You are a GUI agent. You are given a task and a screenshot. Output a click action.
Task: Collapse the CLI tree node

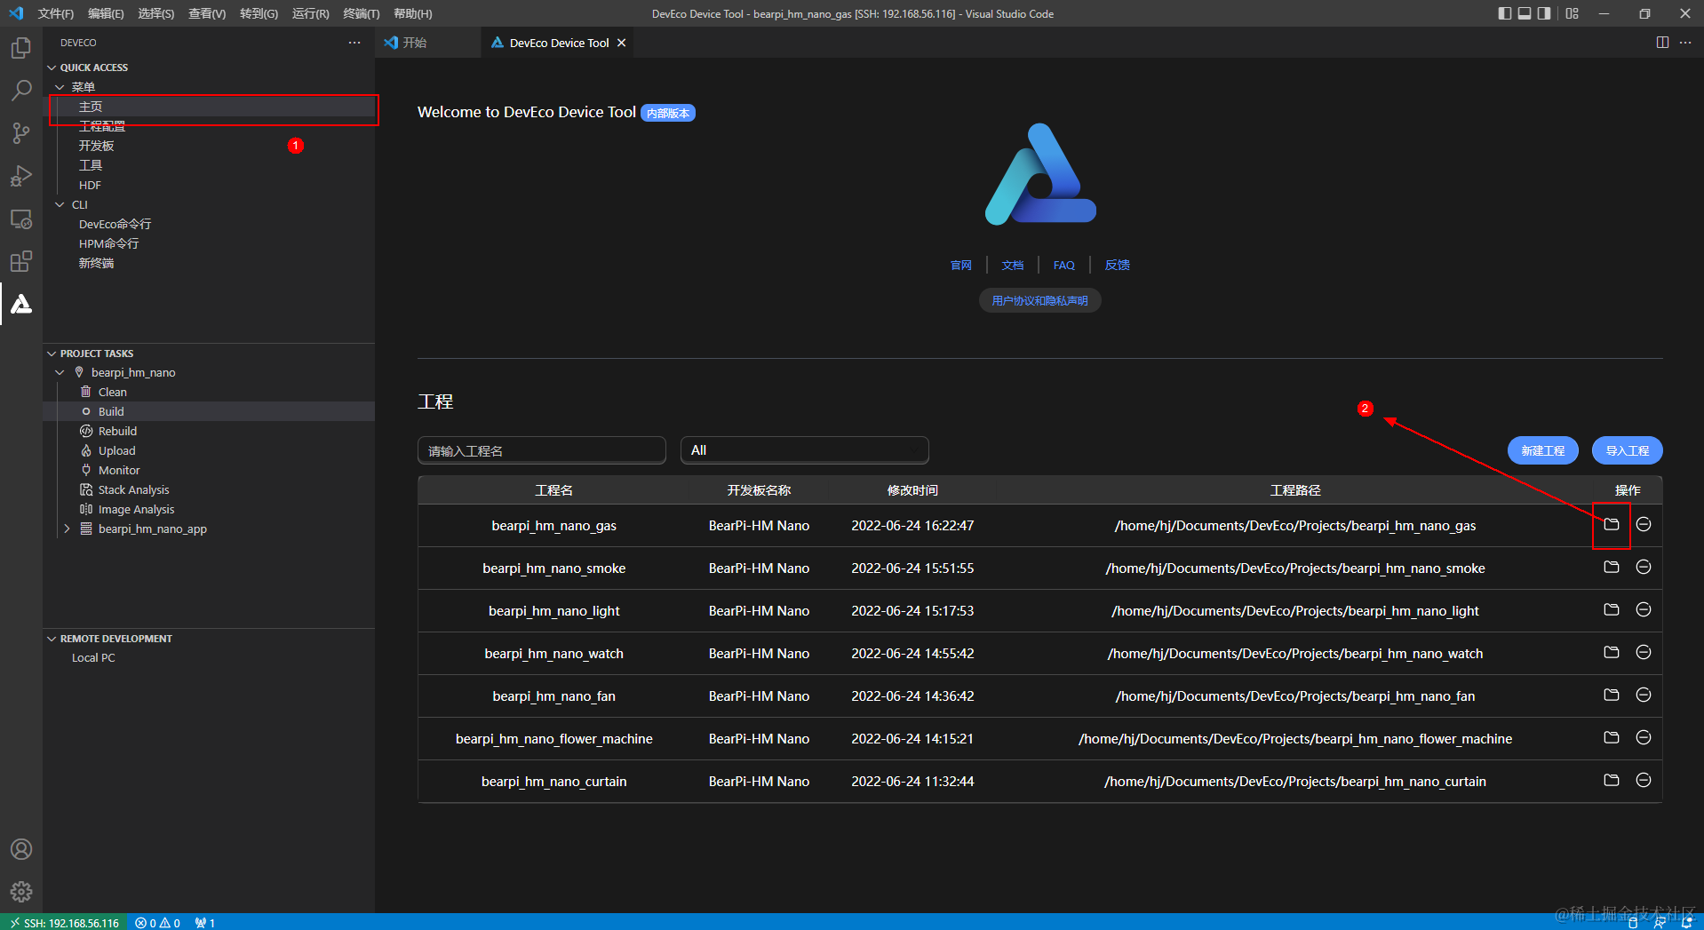coord(60,204)
